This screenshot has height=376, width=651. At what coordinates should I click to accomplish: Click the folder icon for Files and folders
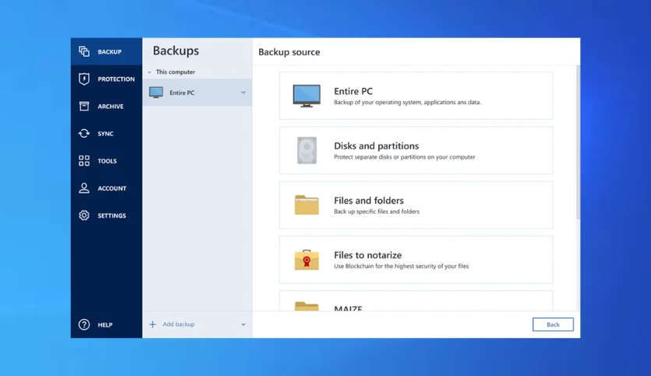[306, 205]
